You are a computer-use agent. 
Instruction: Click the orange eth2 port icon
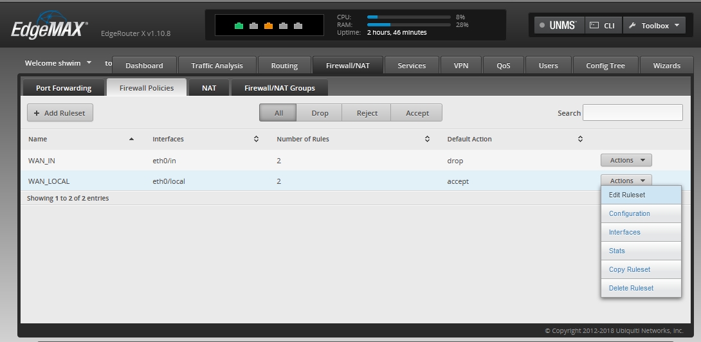(268, 26)
